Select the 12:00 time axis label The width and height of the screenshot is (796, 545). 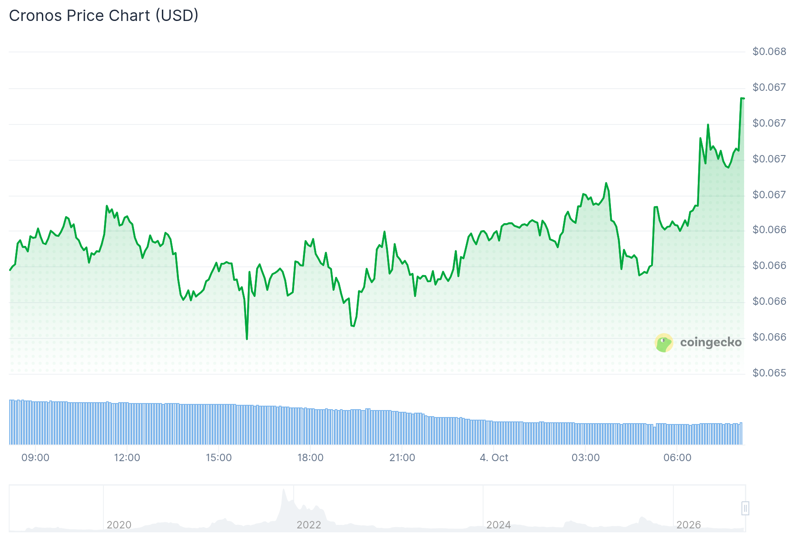point(127,458)
